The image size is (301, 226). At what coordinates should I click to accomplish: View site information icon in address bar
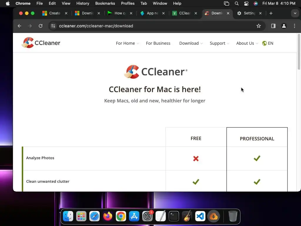53,26
